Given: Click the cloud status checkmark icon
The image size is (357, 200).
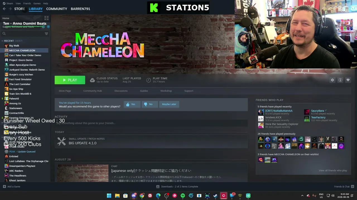Looking at the screenshot, I should 92,80.
